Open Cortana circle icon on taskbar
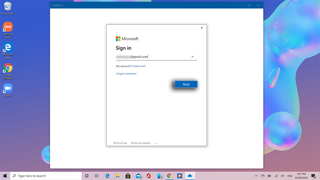 coord(87,176)
